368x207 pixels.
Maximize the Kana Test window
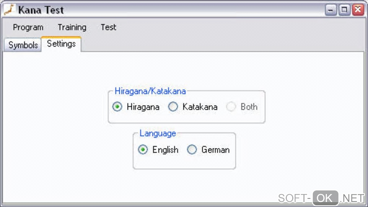click(x=345, y=10)
